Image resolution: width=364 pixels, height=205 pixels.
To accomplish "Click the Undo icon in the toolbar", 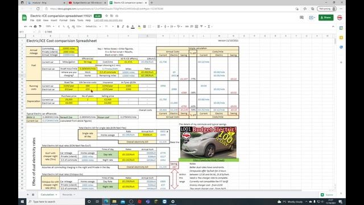I will tap(26, 27).
